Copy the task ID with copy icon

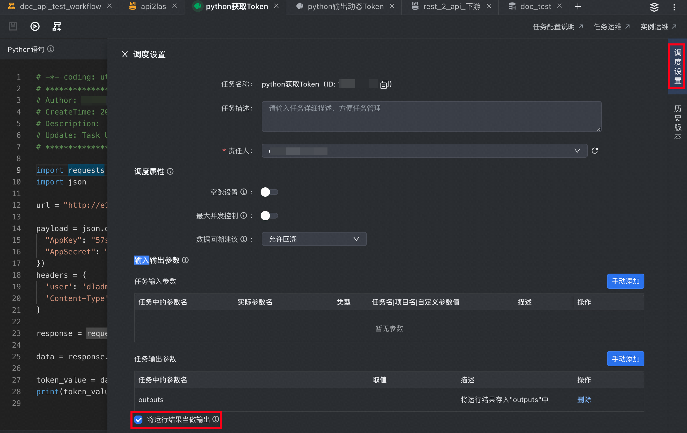point(384,85)
